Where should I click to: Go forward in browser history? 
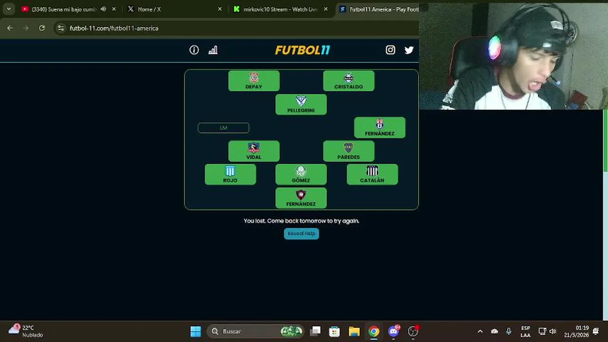coord(26,28)
